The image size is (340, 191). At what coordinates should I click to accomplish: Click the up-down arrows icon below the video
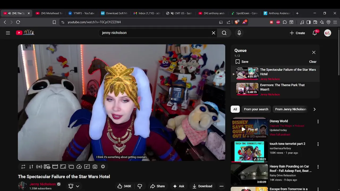click(31, 167)
